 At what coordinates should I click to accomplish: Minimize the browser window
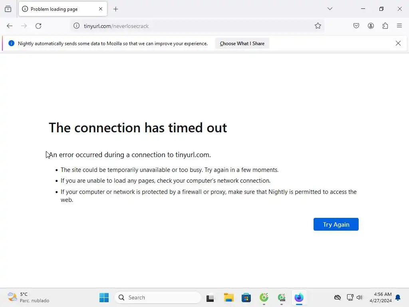(x=363, y=9)
